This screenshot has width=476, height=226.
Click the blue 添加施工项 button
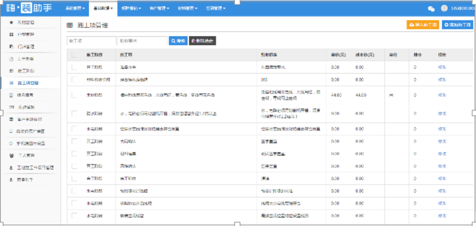pos(457,25)
